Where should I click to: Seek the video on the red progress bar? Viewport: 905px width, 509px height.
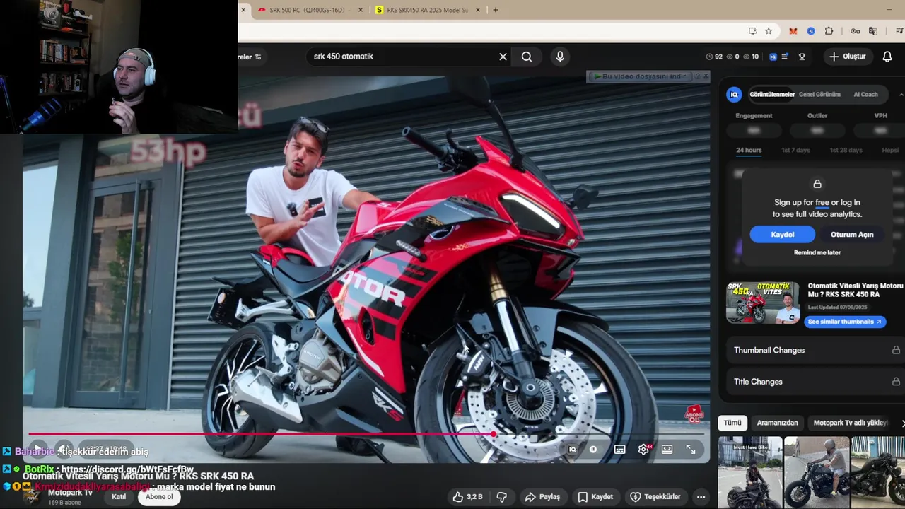[366, 434]
